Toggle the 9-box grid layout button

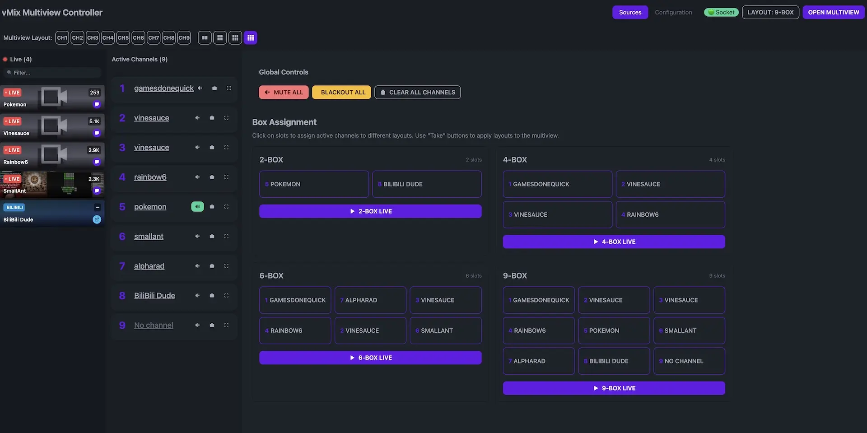251,38
